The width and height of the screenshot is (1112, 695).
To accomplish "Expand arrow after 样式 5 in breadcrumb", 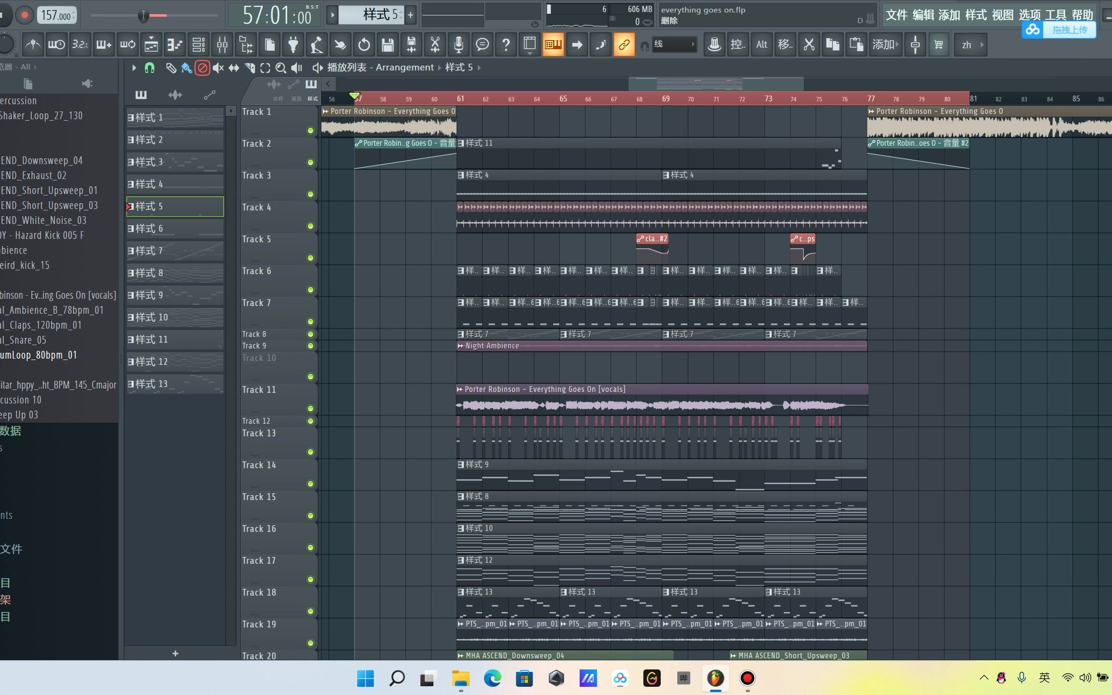I will (479, 68).
